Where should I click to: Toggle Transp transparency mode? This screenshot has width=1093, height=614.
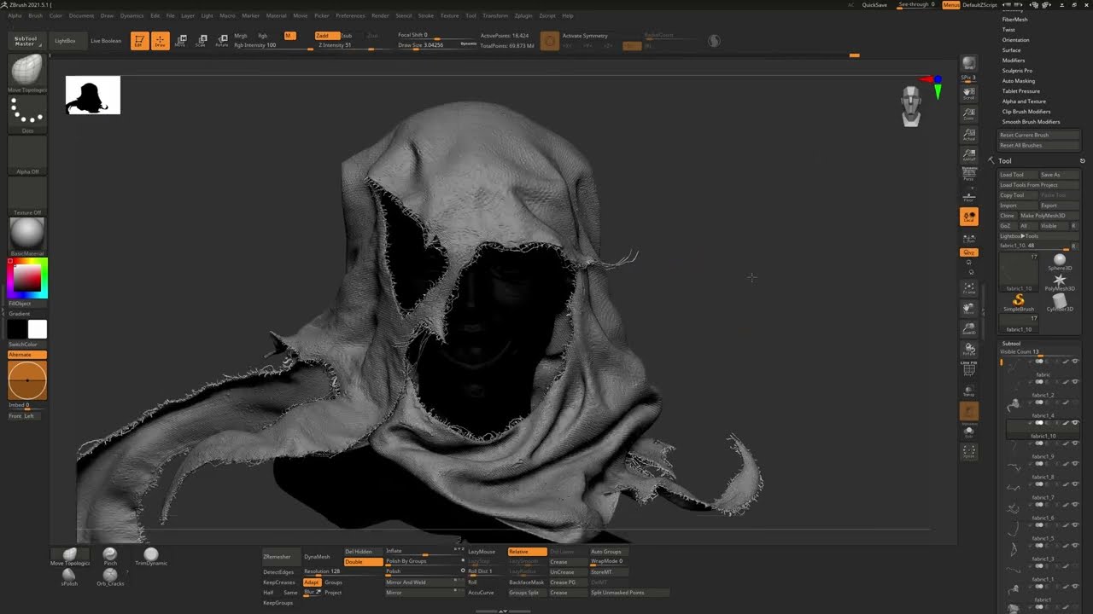pyautogui.click(x=968, y=390)
